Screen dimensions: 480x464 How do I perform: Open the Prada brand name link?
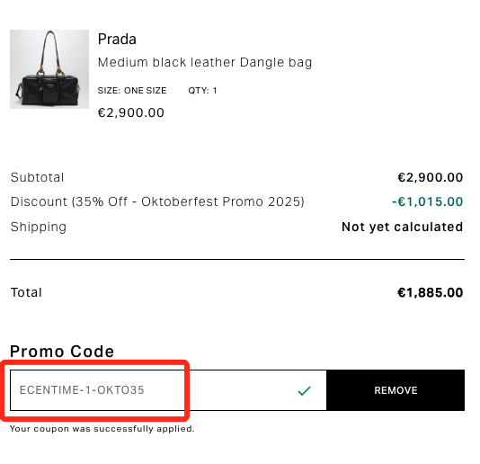pyautogui.click(x=117, y=40)
